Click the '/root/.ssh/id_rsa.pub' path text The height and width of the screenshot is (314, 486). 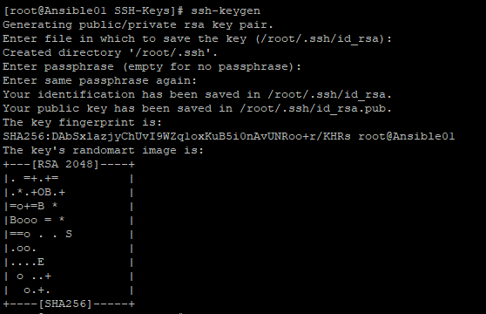click(316, 109)
